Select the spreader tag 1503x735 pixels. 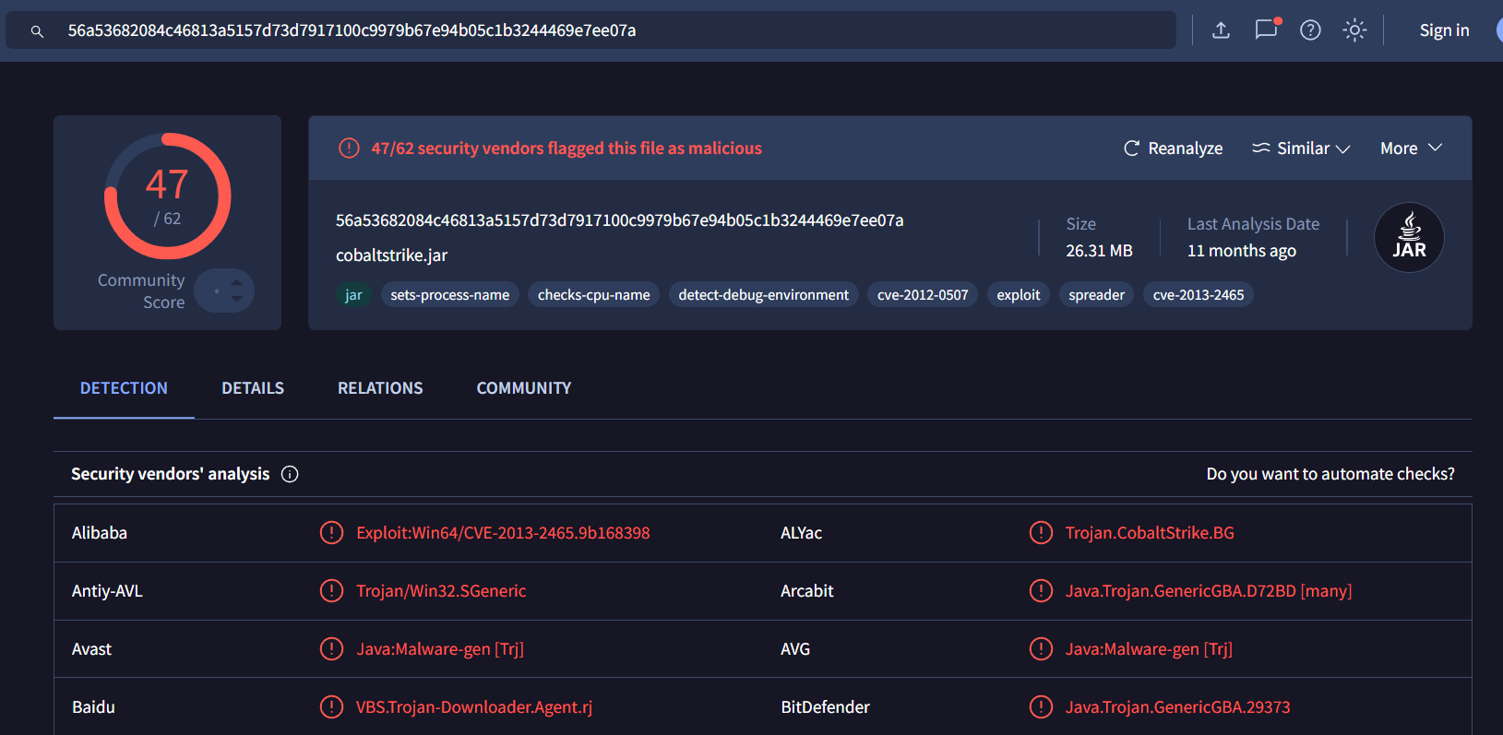pos(1096,295)
